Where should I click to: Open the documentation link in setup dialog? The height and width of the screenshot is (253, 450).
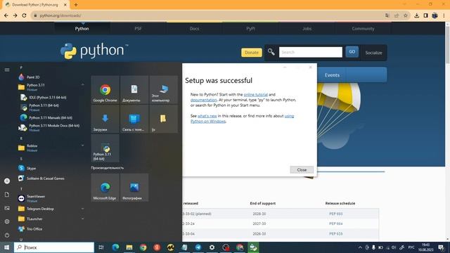(x=203, y=100)
